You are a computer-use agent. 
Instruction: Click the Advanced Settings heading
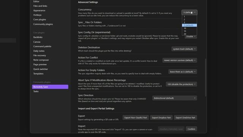88,2
